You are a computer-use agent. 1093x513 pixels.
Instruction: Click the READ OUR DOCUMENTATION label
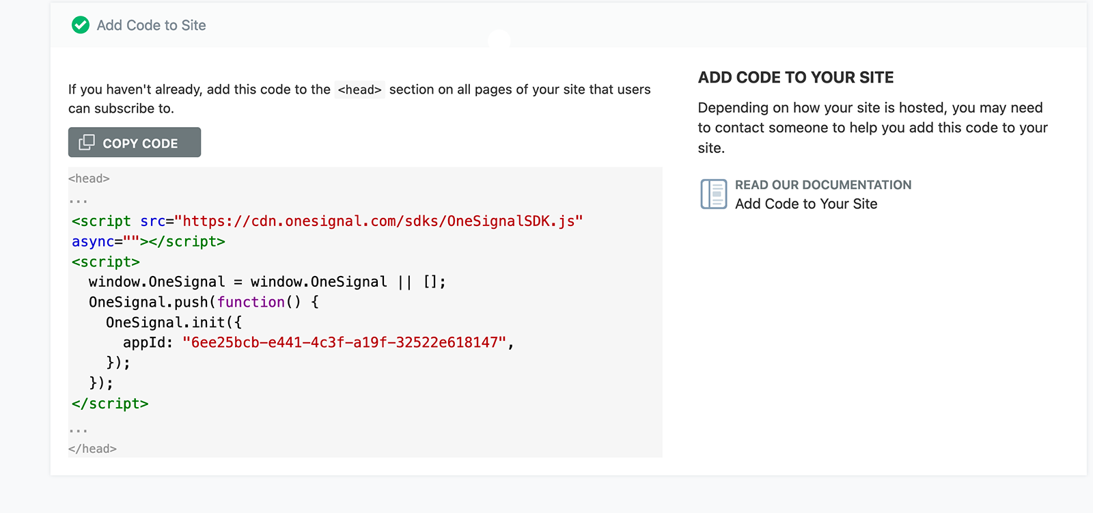pyautogui.click(x=823, y=185)
